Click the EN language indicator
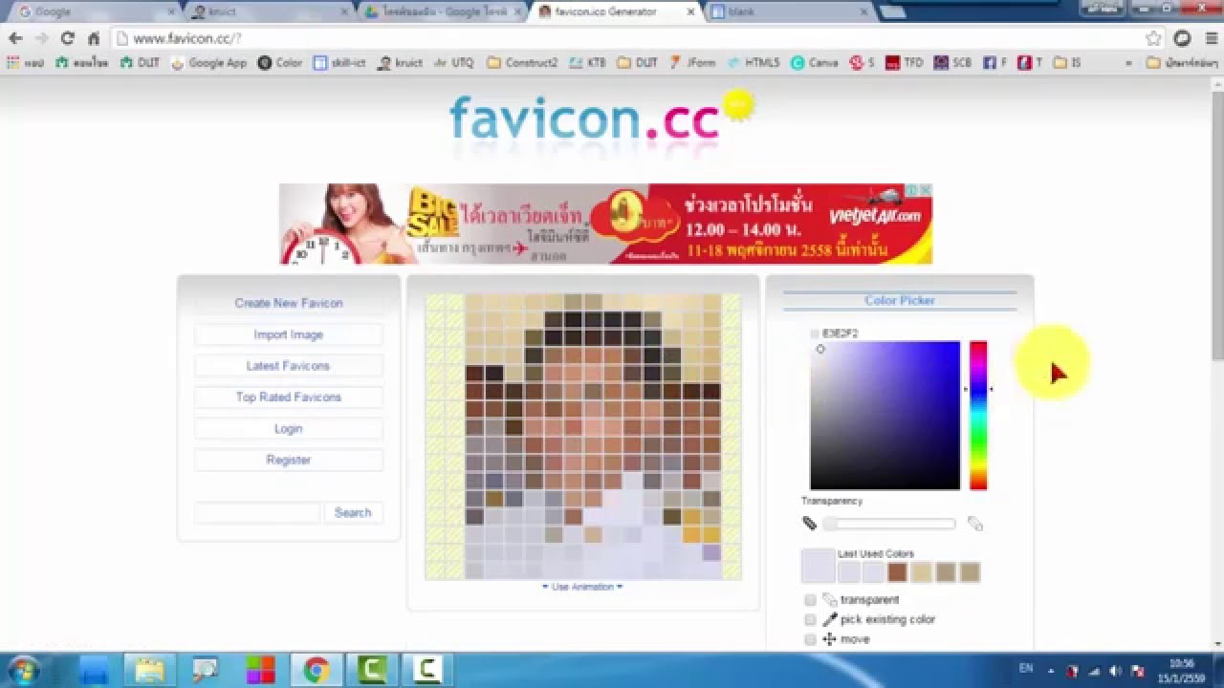 point(1026,668)
